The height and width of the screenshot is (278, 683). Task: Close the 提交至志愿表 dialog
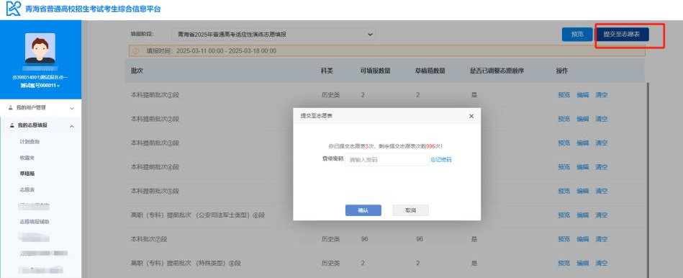[471, 116]
